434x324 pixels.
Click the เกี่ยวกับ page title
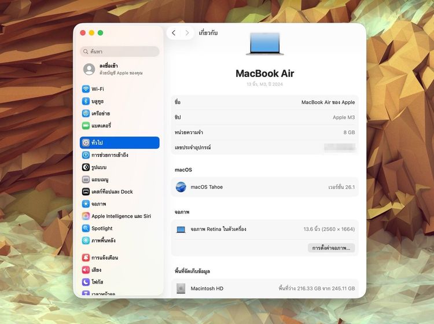tap(208, 33)
